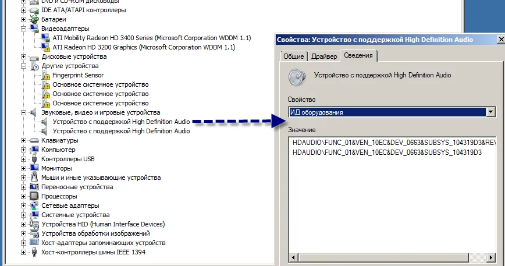Click the Компьютер icon

(x=34, y=150)
